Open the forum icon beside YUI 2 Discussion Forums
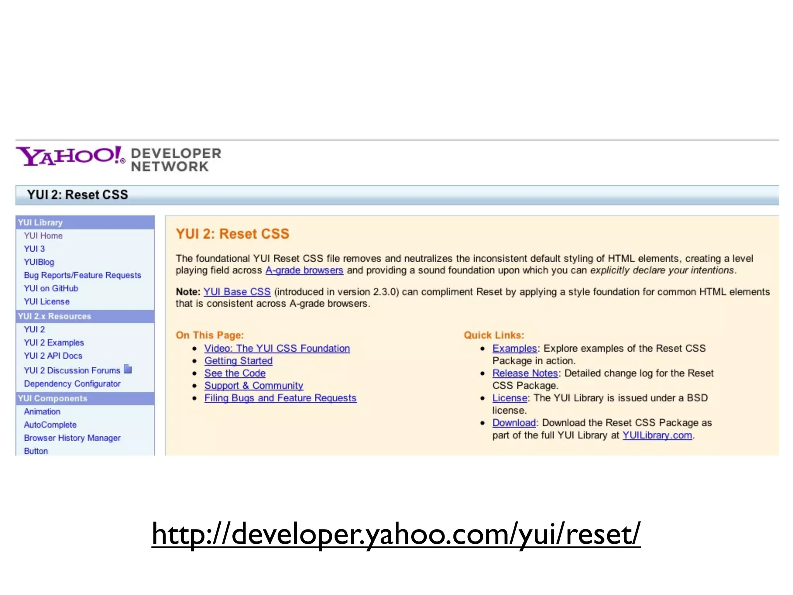This screenshot has width=793, height=595. (128, 369)
